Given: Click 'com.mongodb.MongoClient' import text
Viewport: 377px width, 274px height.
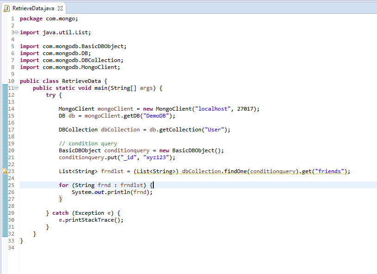Looking at the screenshot, I should (80, 67).
